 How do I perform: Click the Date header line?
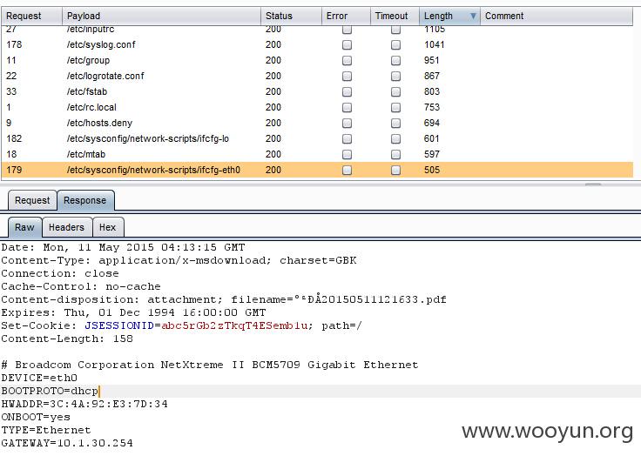[123, 248]
